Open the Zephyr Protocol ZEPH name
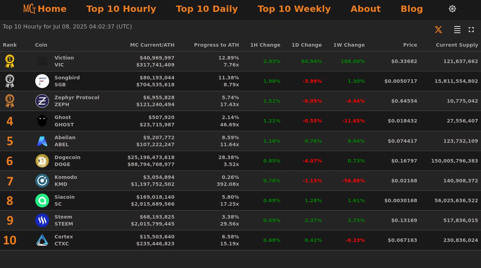This screenshot has height=268, width=481. (x=77, y=101)
